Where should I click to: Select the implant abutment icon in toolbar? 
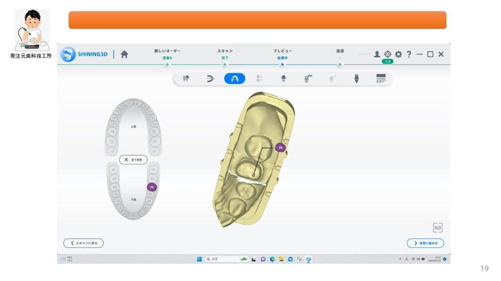(356, 79)
